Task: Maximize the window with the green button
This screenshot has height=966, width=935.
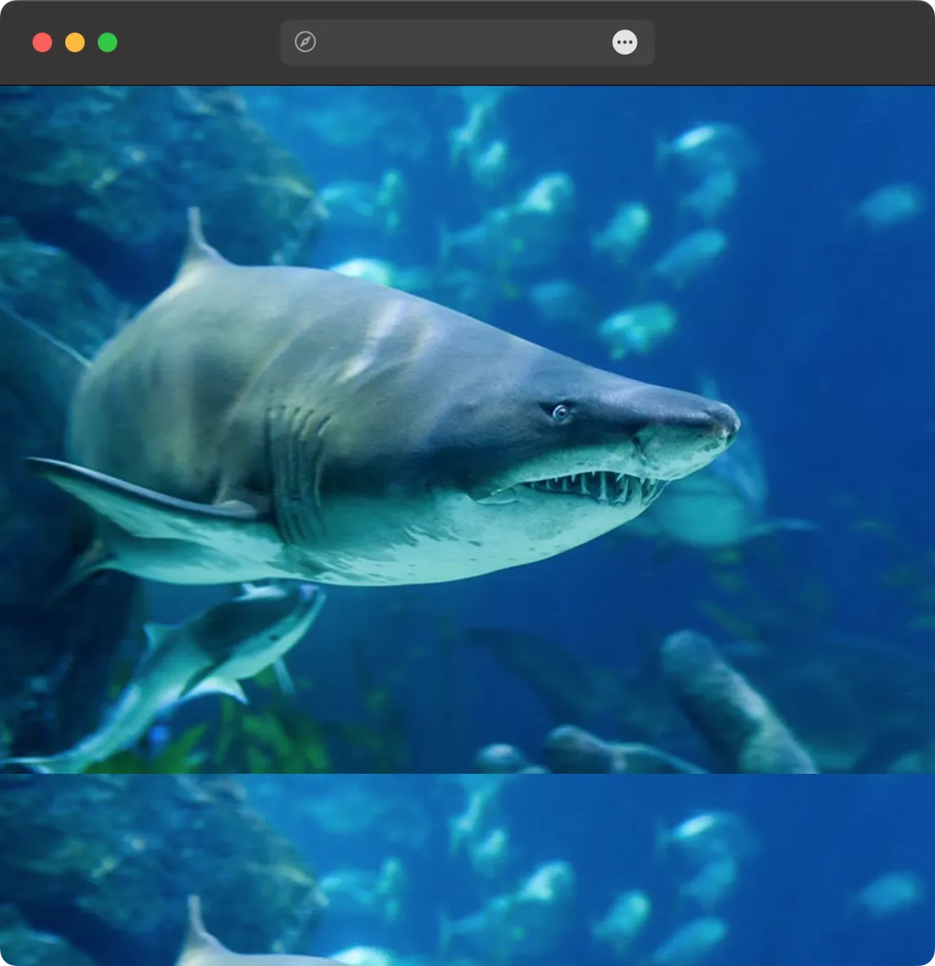Action: 108,42
